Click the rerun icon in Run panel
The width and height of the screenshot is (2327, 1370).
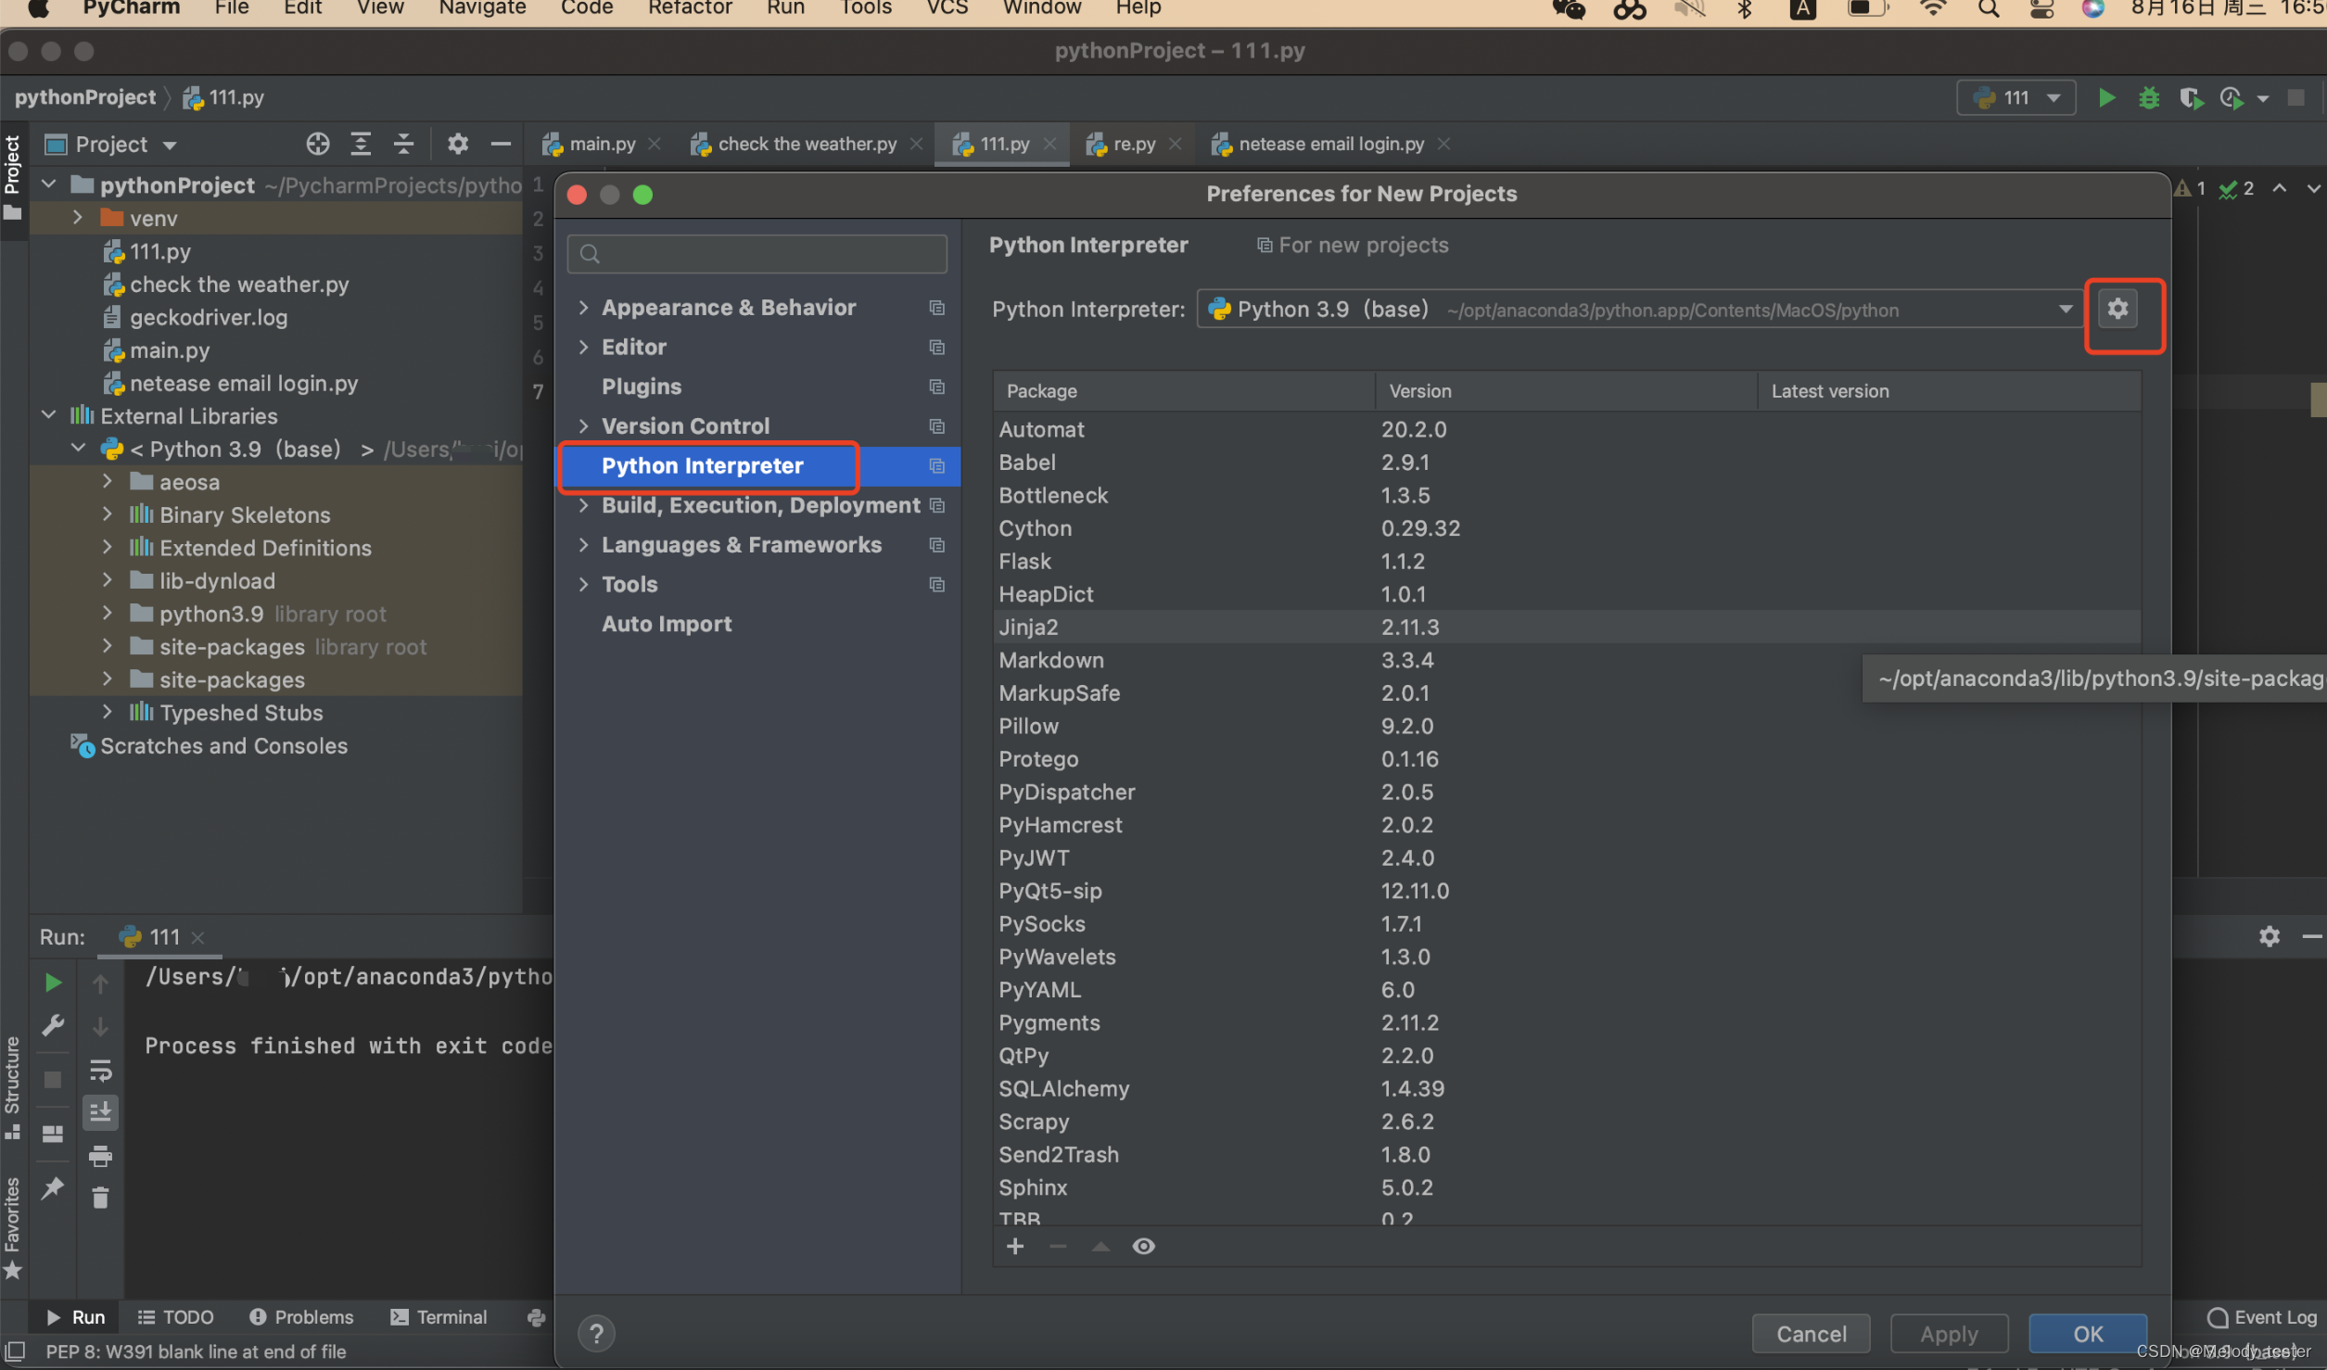(53, 983)
